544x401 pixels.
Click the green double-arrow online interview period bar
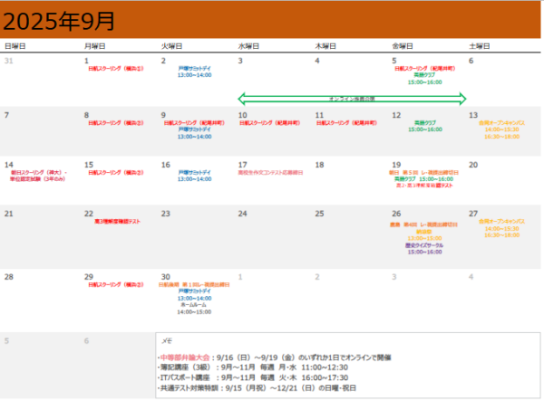[352, 99]
